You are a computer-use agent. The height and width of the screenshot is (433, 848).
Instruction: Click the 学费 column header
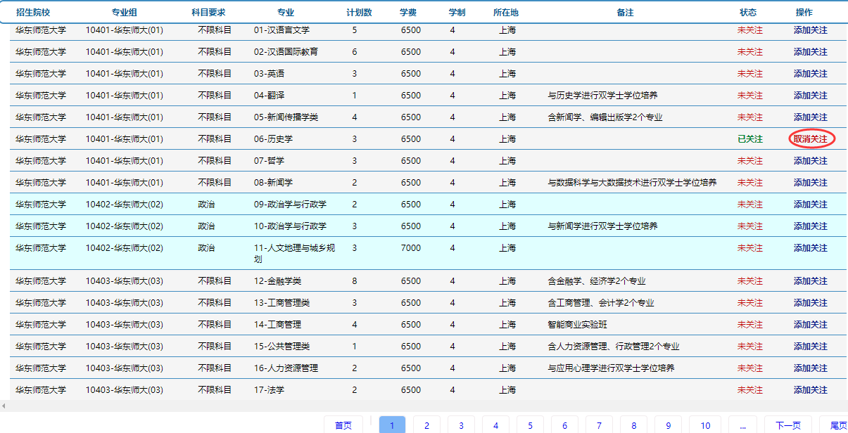point(407,13)
